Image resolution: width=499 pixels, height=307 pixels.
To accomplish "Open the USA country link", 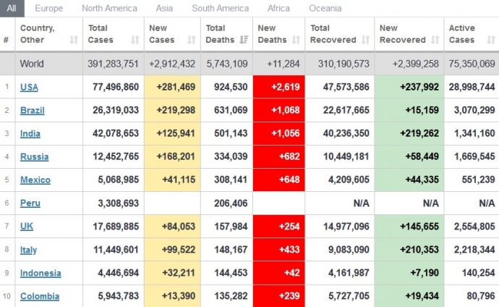I will pyautogui.click(x=30, y=88).
